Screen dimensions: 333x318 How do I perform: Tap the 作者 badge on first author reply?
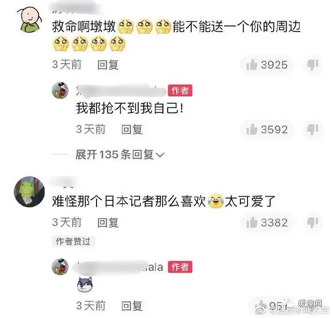click(180, 91)
